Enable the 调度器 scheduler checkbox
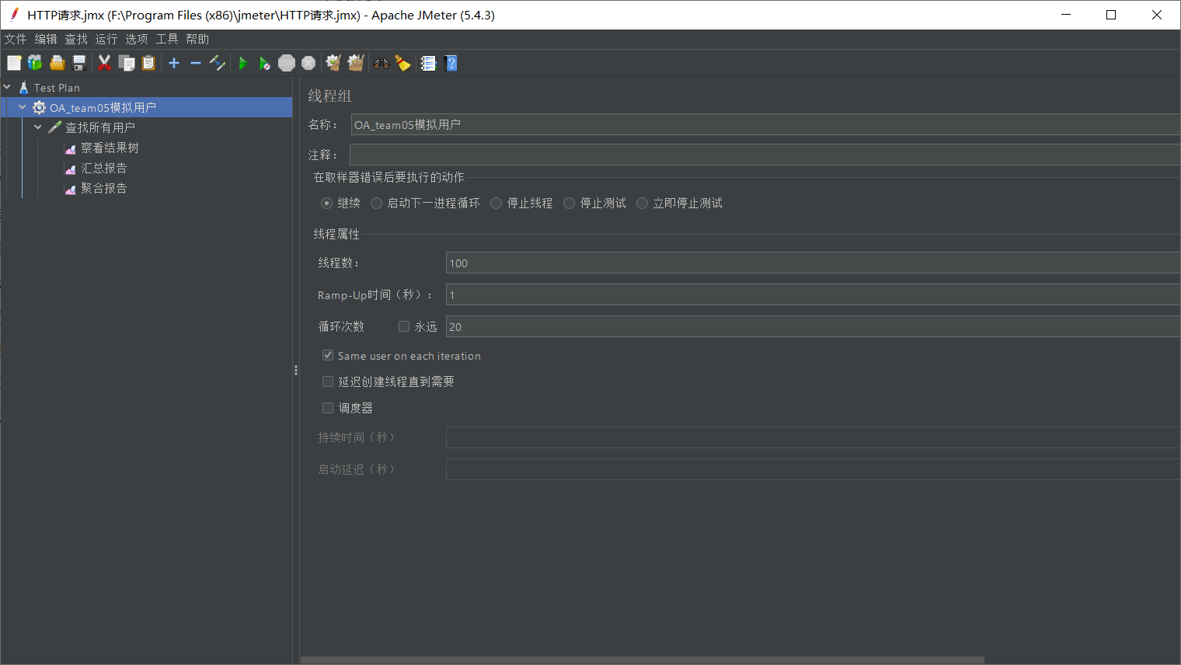This screenshot has height=665, width=1181. tap(328, 408)
